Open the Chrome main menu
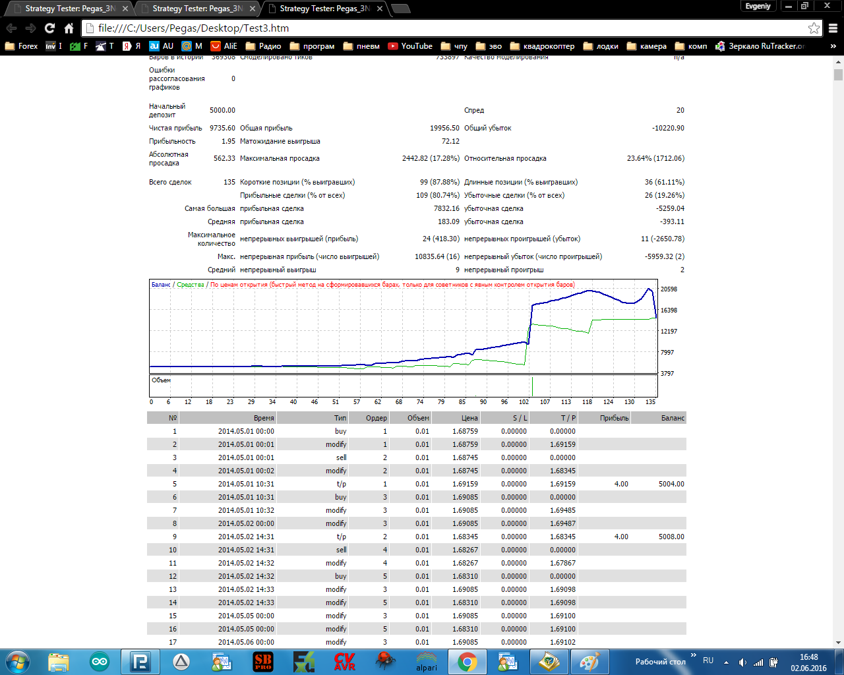 tap(833, 28)
